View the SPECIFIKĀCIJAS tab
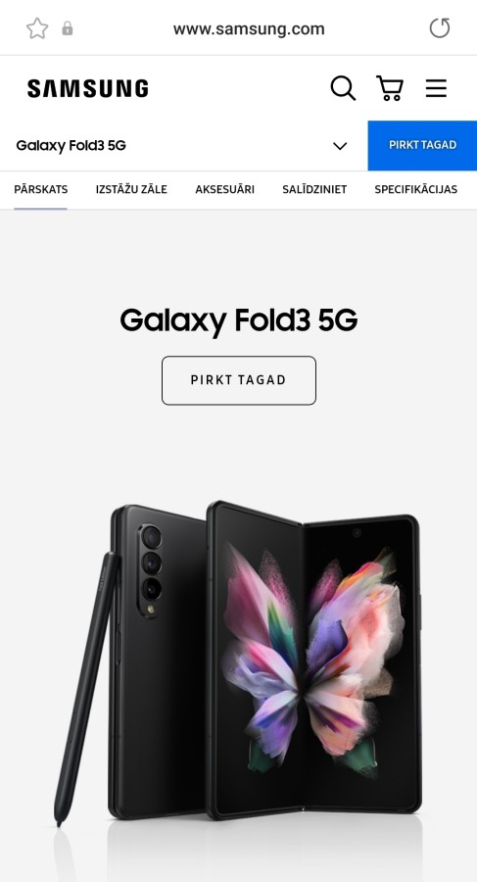The width and height of the screenshot is (477, 882). pos(415,189)
